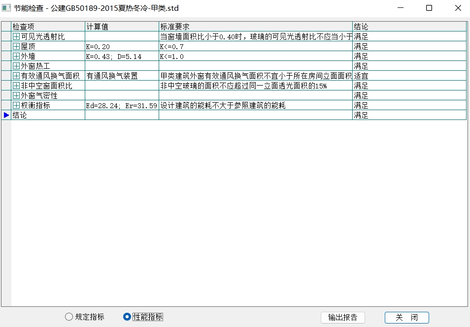The height and width of the screenshot is (327, 470).
Task: Click the 检查项 column header
Action: coord(48,27)
